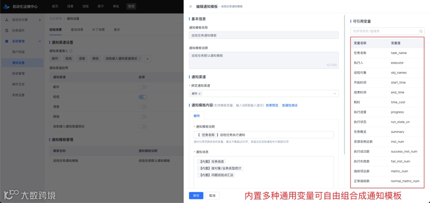
Task: Open the 绑定通知渠道 dropdown arrow
Action: click(334, 94)
